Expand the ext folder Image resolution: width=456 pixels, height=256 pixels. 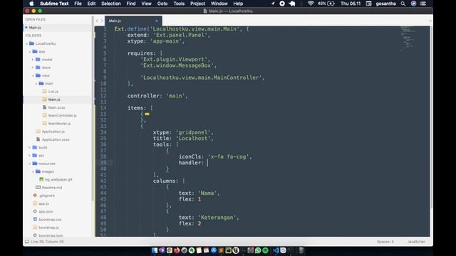click(30, 156)
